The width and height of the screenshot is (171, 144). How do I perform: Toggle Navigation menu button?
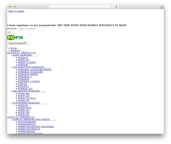18,43
